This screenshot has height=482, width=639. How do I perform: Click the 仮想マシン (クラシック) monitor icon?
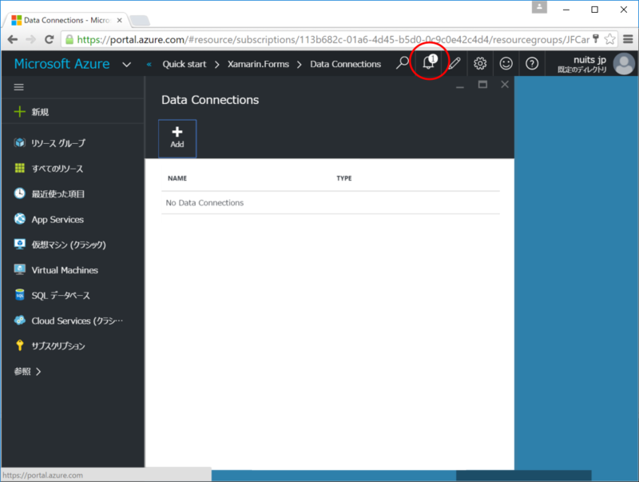point(19,244)
